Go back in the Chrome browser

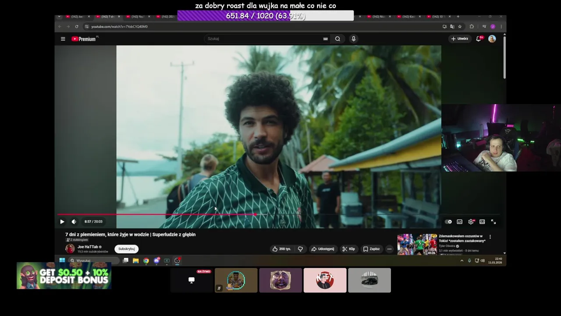pos(60,26)
